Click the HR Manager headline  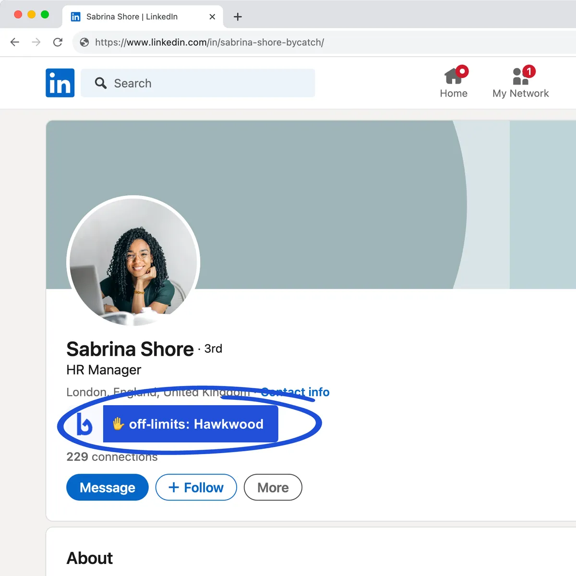104,370
